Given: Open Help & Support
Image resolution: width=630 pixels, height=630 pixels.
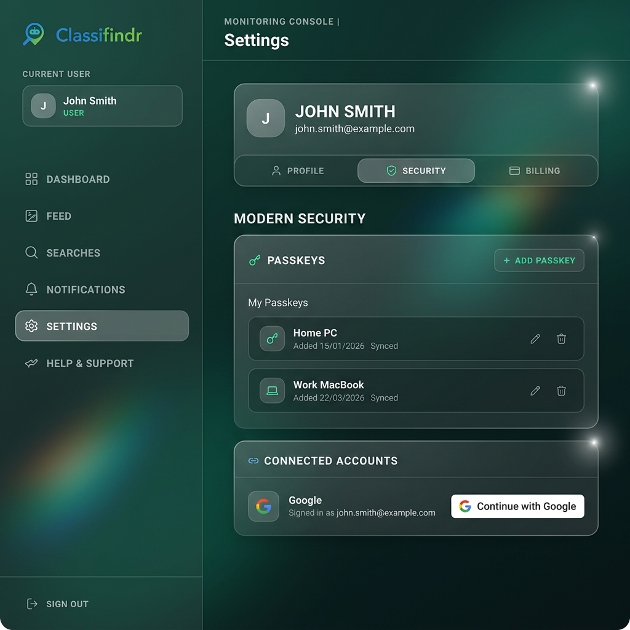Looking at the screenshot, I should [102, 363].
